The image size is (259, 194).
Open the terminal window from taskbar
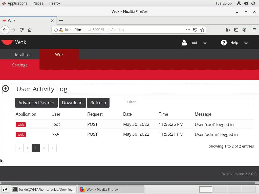[43, 189]
